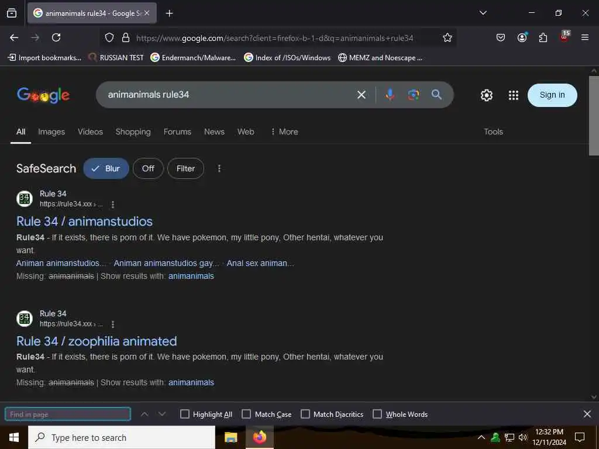Enable the Match Diacritics checkbox

pyautogui.click(x=305, y=415)
